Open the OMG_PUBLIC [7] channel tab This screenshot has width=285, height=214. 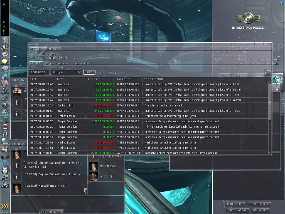click(51, 212)
